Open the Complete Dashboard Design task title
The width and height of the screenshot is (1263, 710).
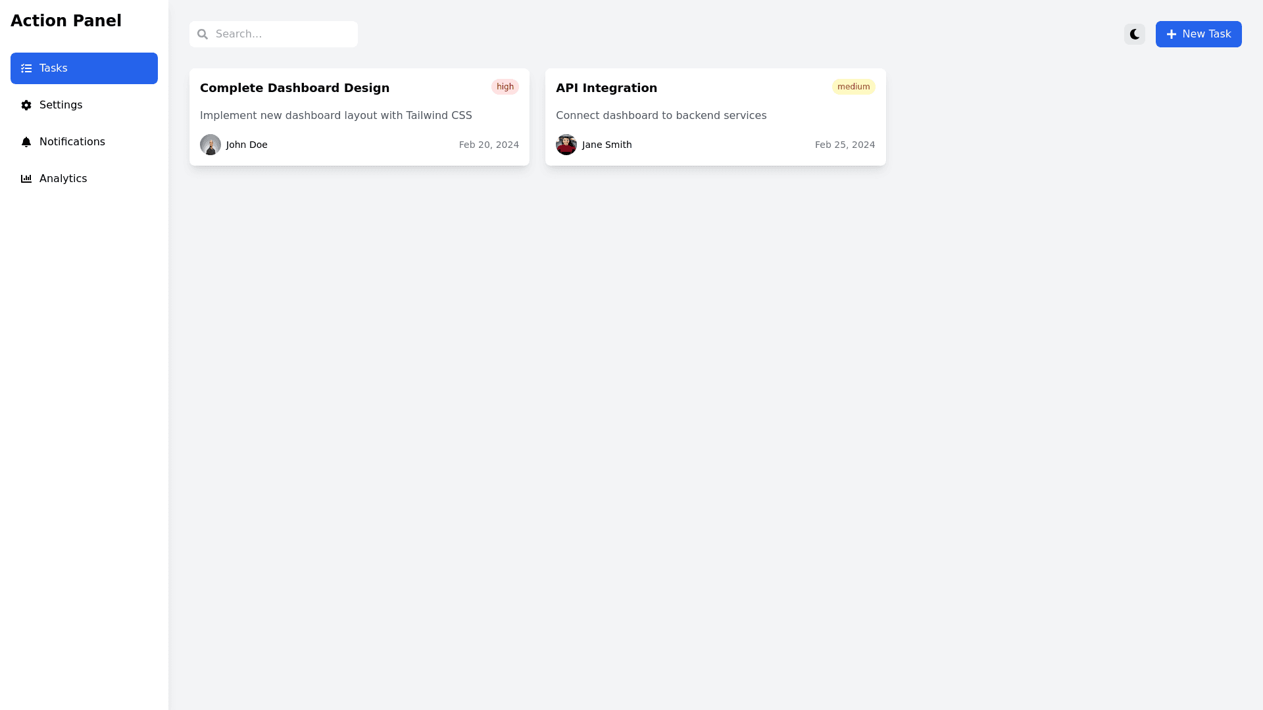pos(295,88)
